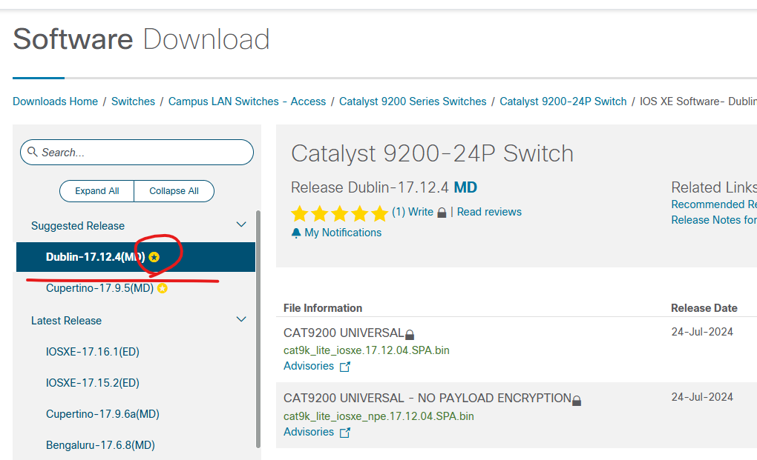The height and width of the screenshot is (460, 757).
Task: Click the lock icon beside NO PAYLOAD ENCRYPTION
Action: [x=577, y=400]
